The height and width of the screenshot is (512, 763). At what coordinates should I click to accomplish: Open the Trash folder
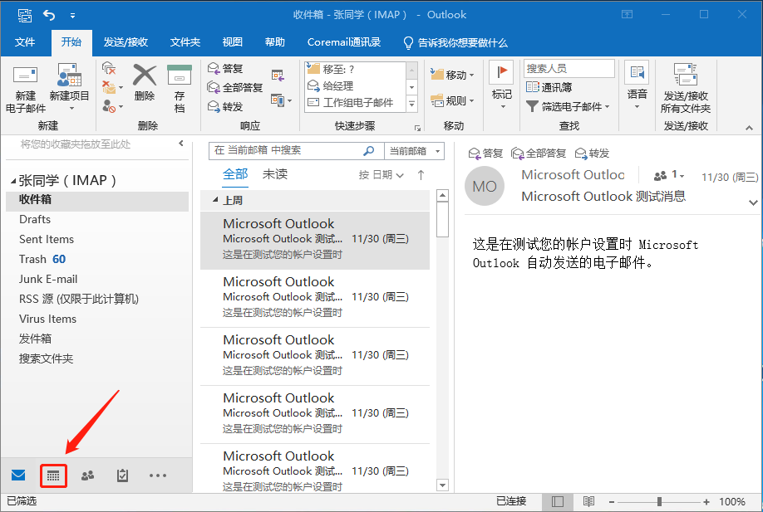click(97, 259)
